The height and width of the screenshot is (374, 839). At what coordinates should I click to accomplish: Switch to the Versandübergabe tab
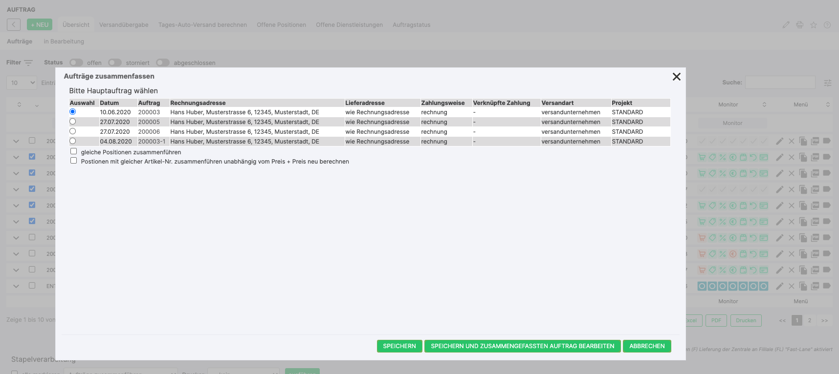click(x=124, y=25)
